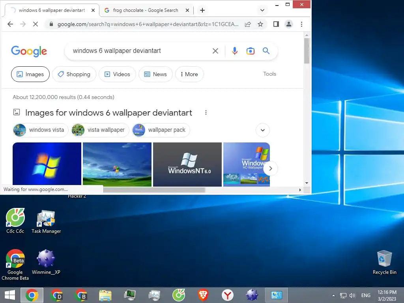Open Yandex browser from taskbar
404x303 pixels.
tap(228, 295)
